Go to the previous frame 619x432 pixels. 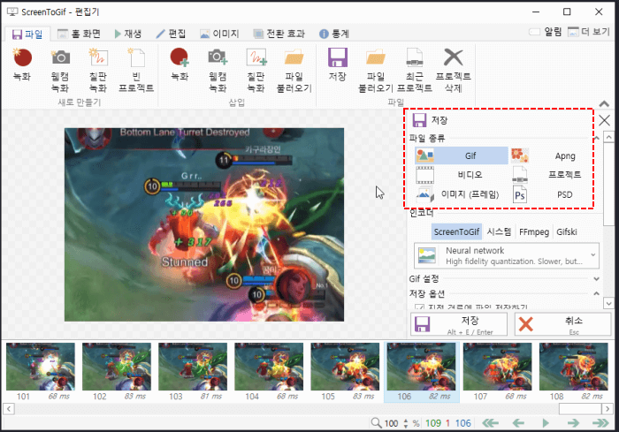coord(518,423)
